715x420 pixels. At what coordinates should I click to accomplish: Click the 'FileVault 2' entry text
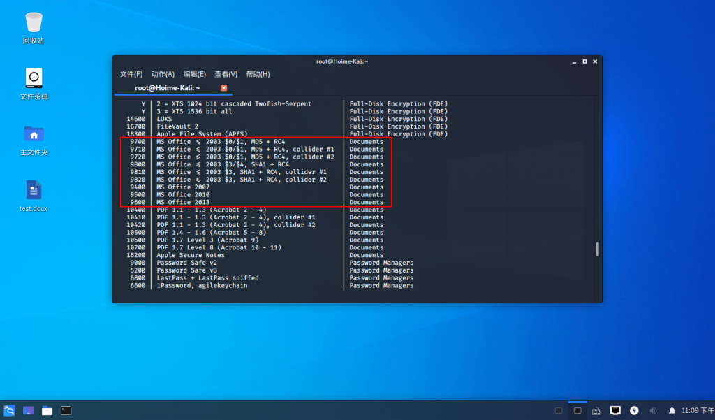point(177,126)
